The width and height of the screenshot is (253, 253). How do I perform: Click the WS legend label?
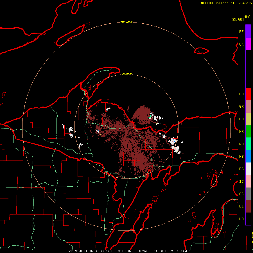(241, 157)
